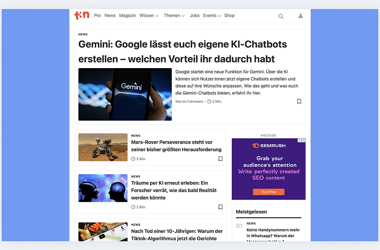380x250 pixels.
Task: Expand the Events dropdown menu
Action: [x=212, y=16]
